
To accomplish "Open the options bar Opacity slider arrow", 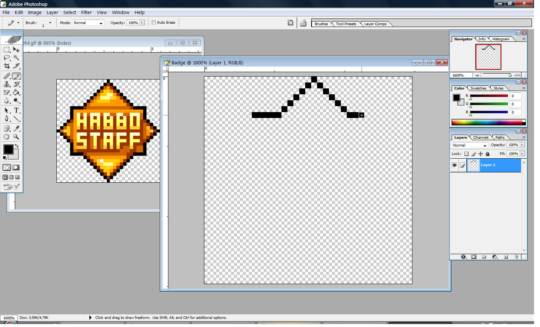I will coord(142,23).
